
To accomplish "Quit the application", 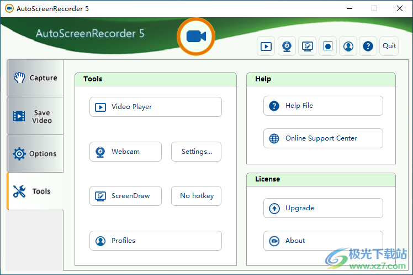I will (x=389, y=46).
